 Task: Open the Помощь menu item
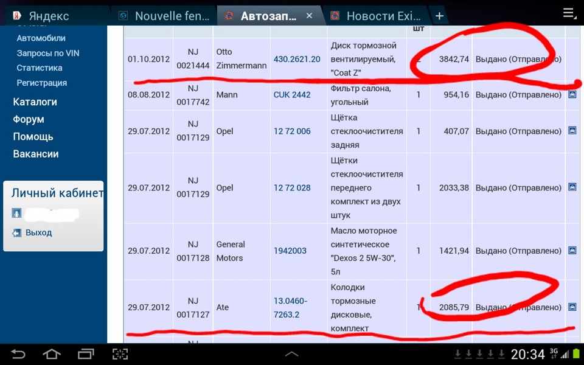pos(33,137)
